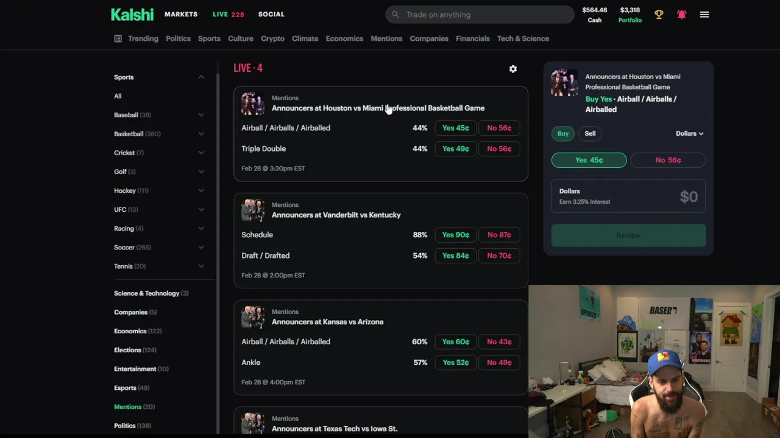
Task: Select Buy in the order panel
Action: point(563,133)
